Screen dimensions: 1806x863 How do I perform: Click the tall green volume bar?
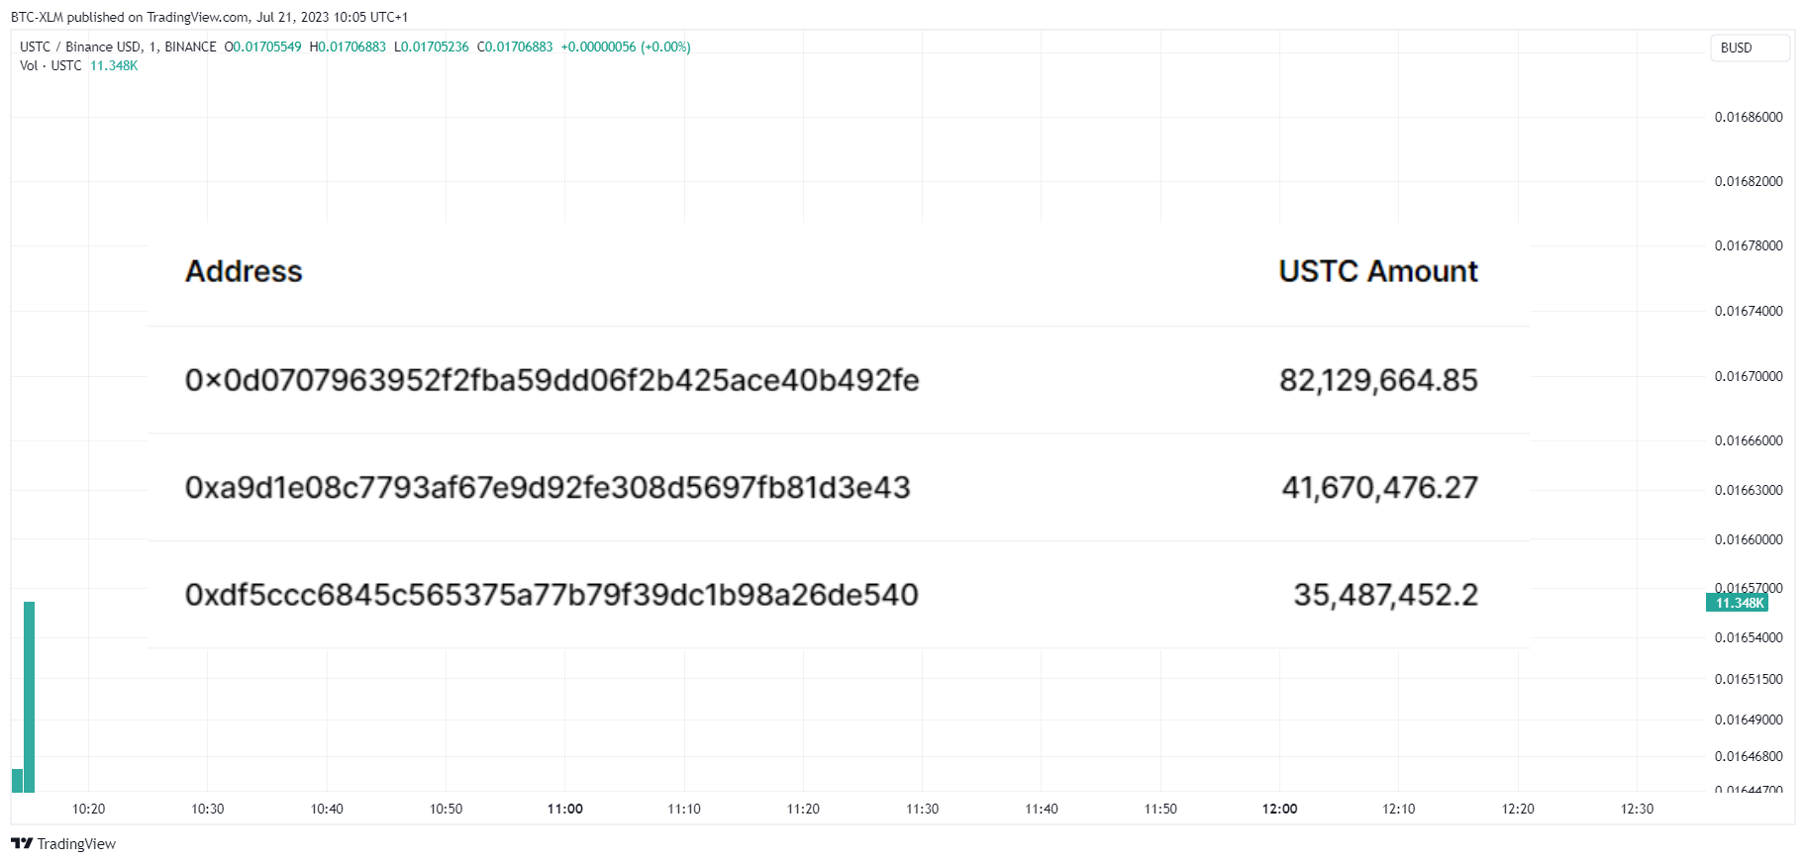30,697
